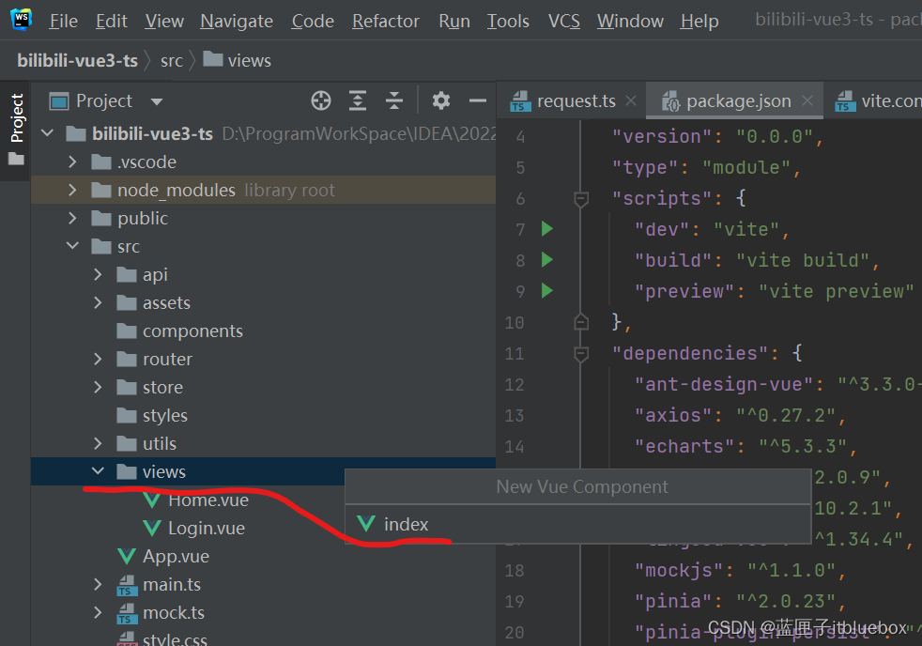
Task: Click the "axios" dependency line
Action: pyautogui.click(x=740, y=416)
